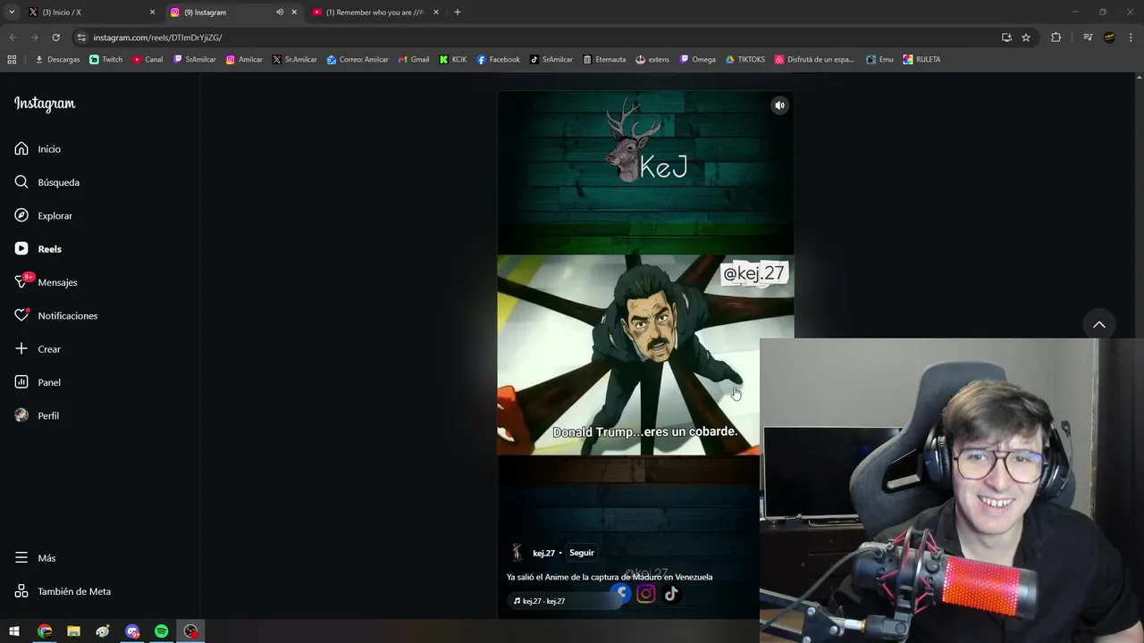
Task: Install the Instagram app from the address bar
Action: point(1006,38)
